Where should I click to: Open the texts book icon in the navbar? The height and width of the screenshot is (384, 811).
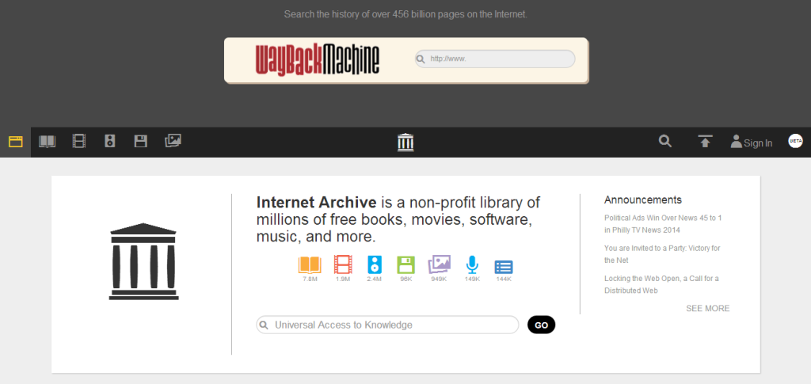coord(47,141)
